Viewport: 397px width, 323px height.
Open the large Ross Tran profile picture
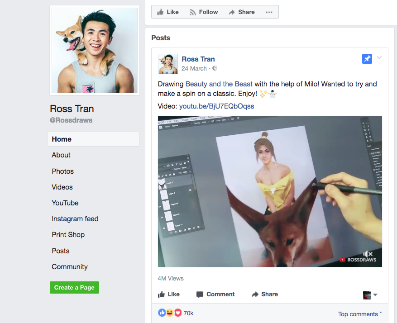(95, 50)
